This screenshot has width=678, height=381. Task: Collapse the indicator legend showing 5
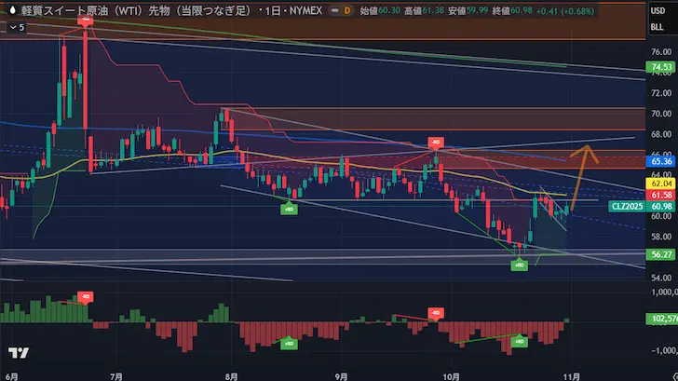tap(9, 27)
